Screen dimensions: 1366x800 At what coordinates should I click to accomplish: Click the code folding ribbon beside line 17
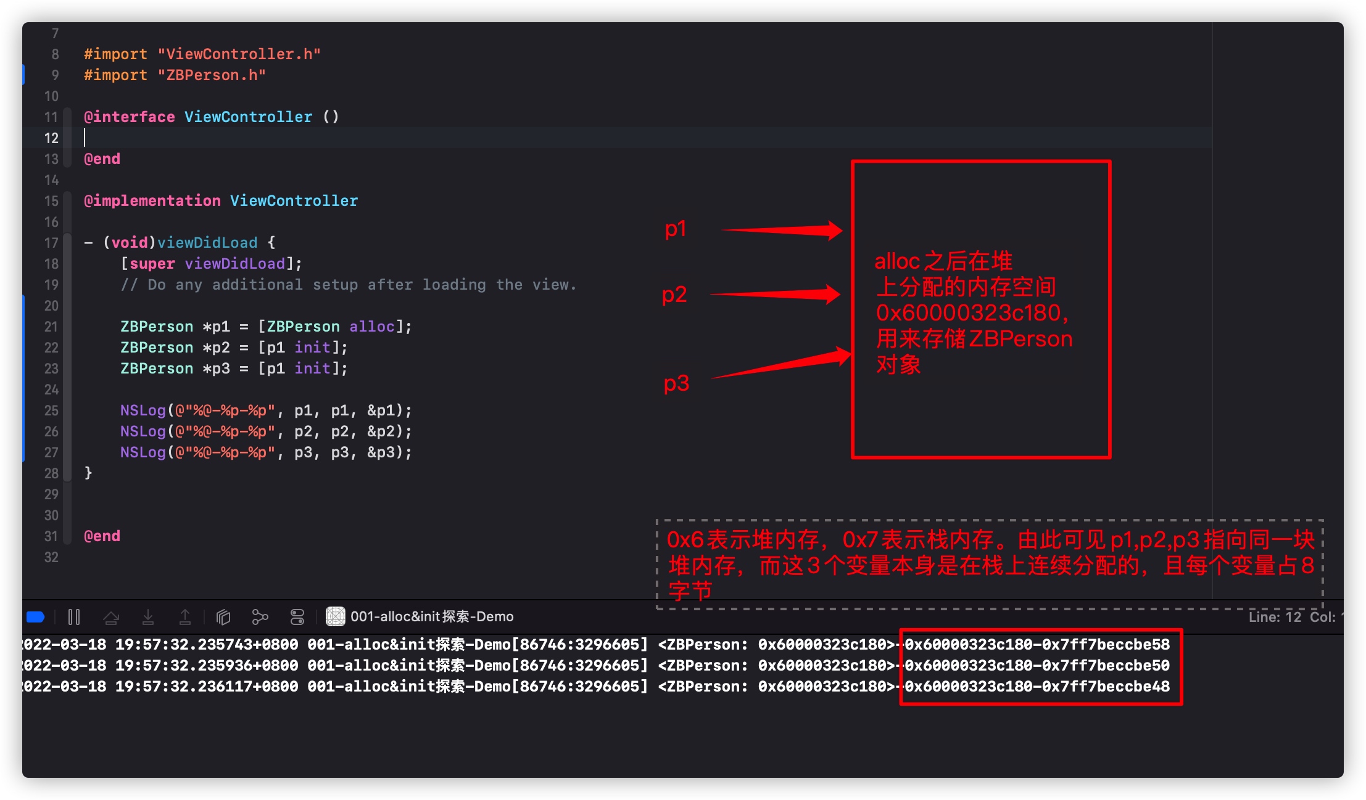68,243
